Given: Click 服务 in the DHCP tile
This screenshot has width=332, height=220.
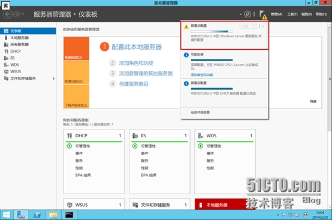Looking at the screenshot, I should tap(79, 161).
